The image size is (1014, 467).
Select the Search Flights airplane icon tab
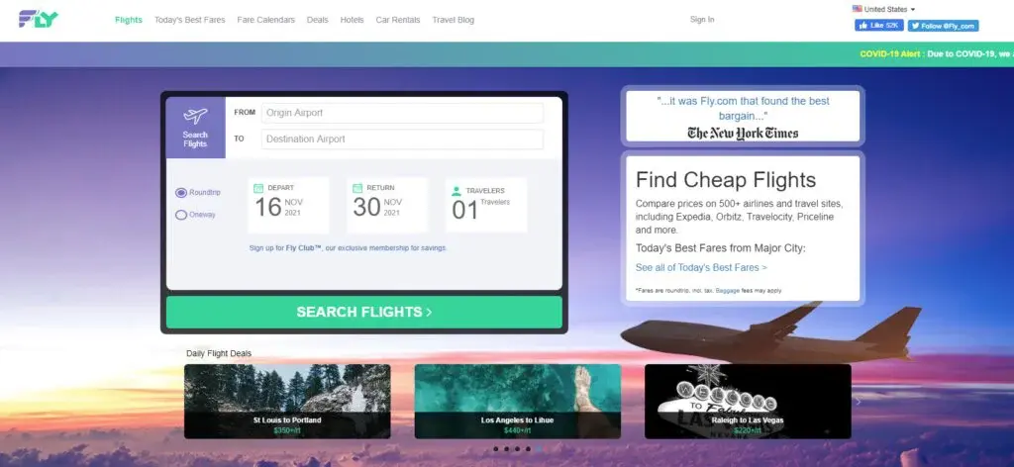[x=195, y=128]
